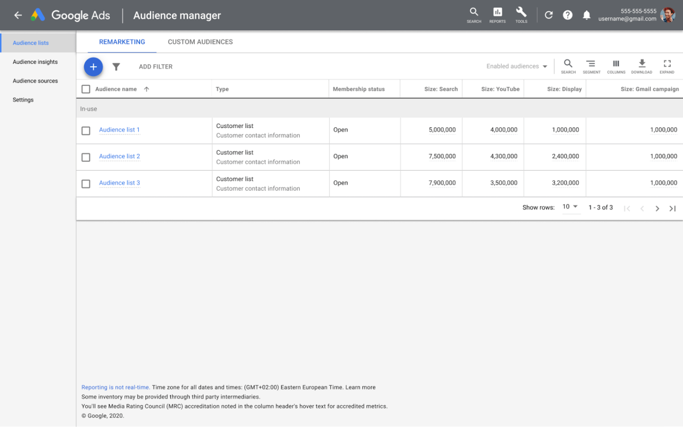The height and width of the screenshot is (427, 683).
Task: Check the Audience list 1 checkbox
Action: (x=85, y=130)
